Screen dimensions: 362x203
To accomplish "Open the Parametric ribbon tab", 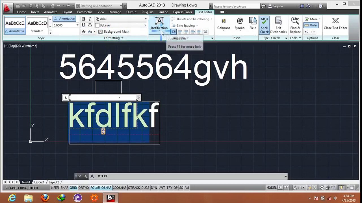I will [85, 12].
